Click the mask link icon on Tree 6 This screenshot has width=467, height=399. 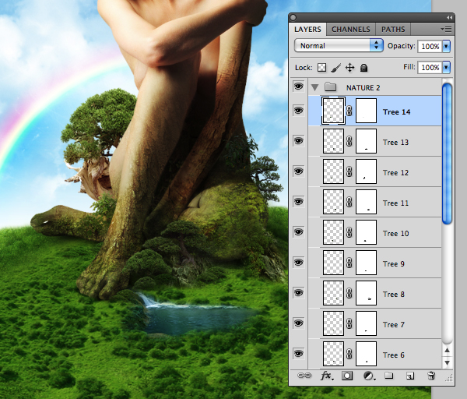(349, 354)
